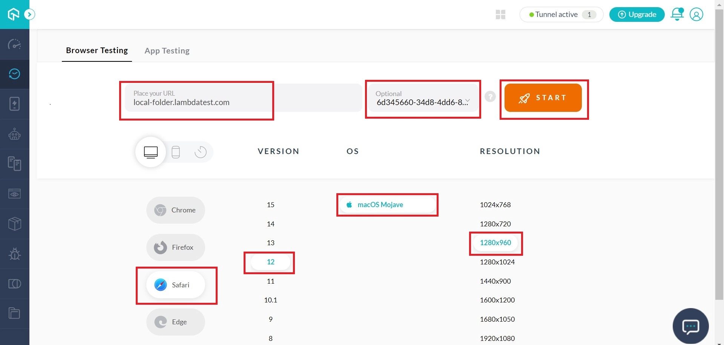Click the tunnel count badge 1
The height and width of the screenshot is (345, 724).
click(589, 15)
